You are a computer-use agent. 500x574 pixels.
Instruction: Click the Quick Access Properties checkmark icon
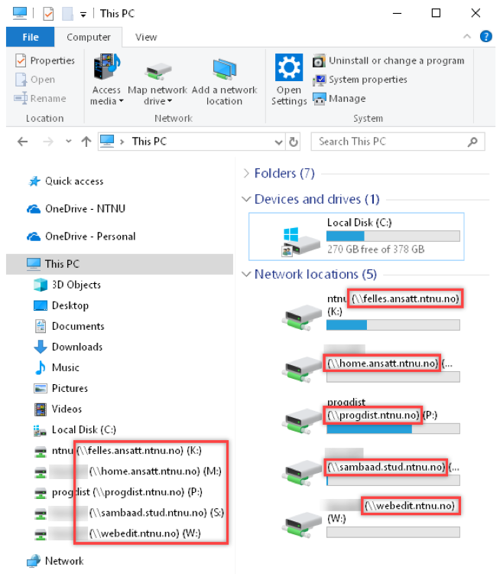click(x=48, y=14)
